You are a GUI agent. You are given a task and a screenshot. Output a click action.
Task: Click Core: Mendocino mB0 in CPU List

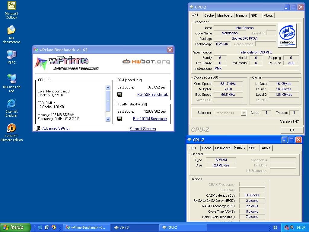coord(54,91)
